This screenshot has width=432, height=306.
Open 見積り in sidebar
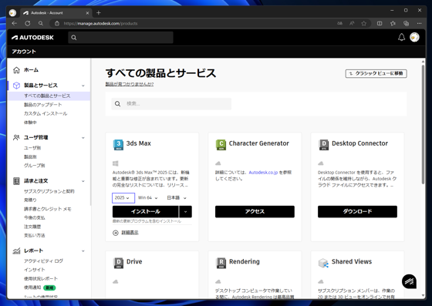tap(30, 200)
